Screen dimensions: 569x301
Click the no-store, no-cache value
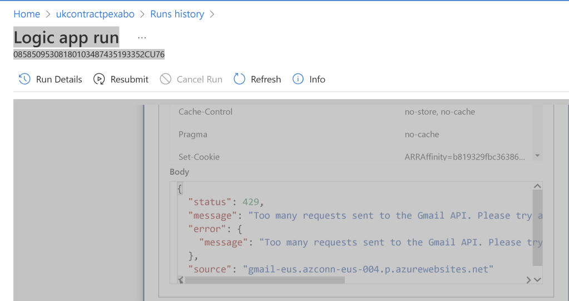440,112
